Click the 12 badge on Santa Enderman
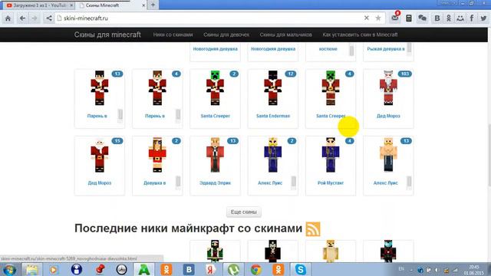The image size is (491, 276). [290, 74]
